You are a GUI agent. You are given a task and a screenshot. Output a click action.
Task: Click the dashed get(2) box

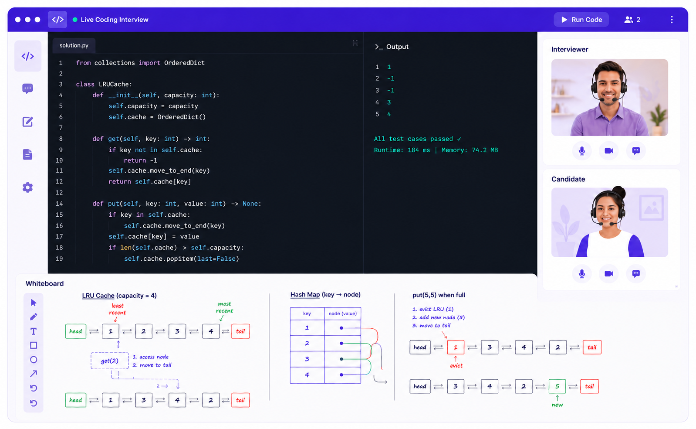[x=110, y=361]
